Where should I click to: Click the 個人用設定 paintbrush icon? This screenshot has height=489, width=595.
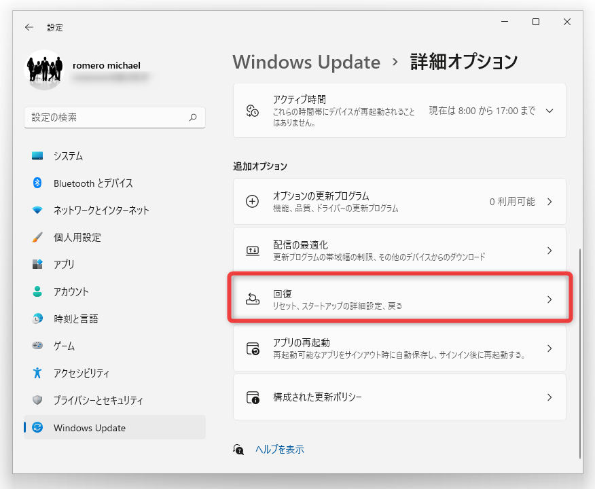[x=37, y=237]
